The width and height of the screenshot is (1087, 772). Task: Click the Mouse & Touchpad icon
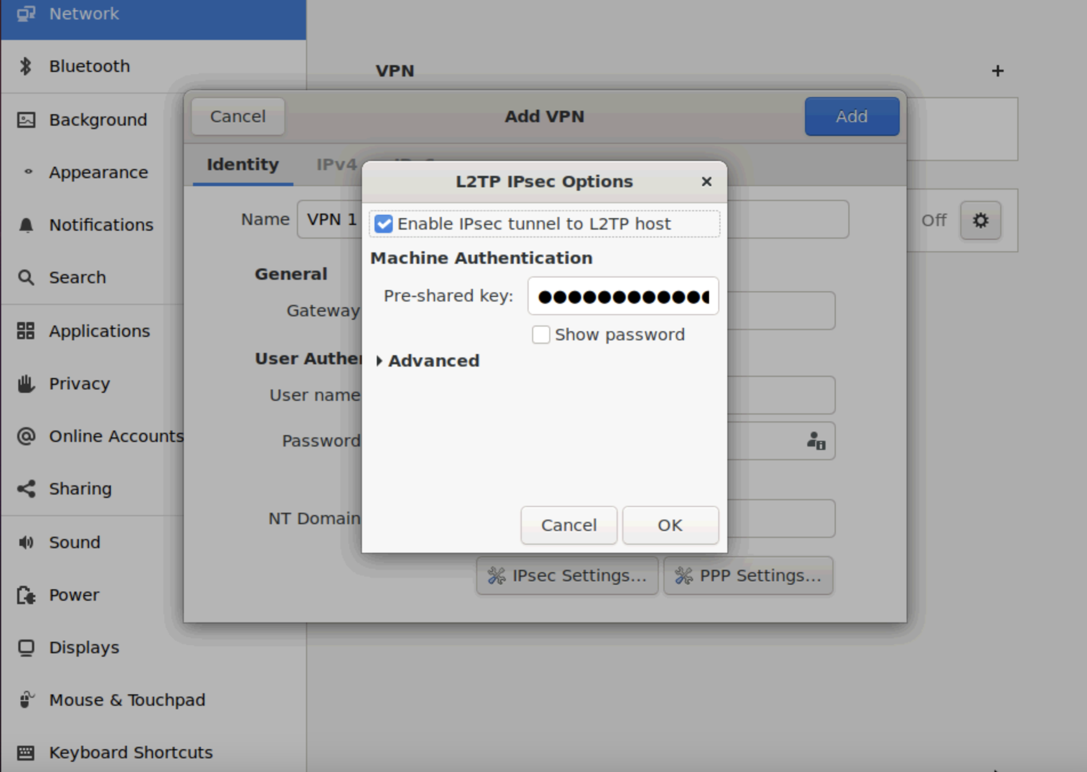26,700
